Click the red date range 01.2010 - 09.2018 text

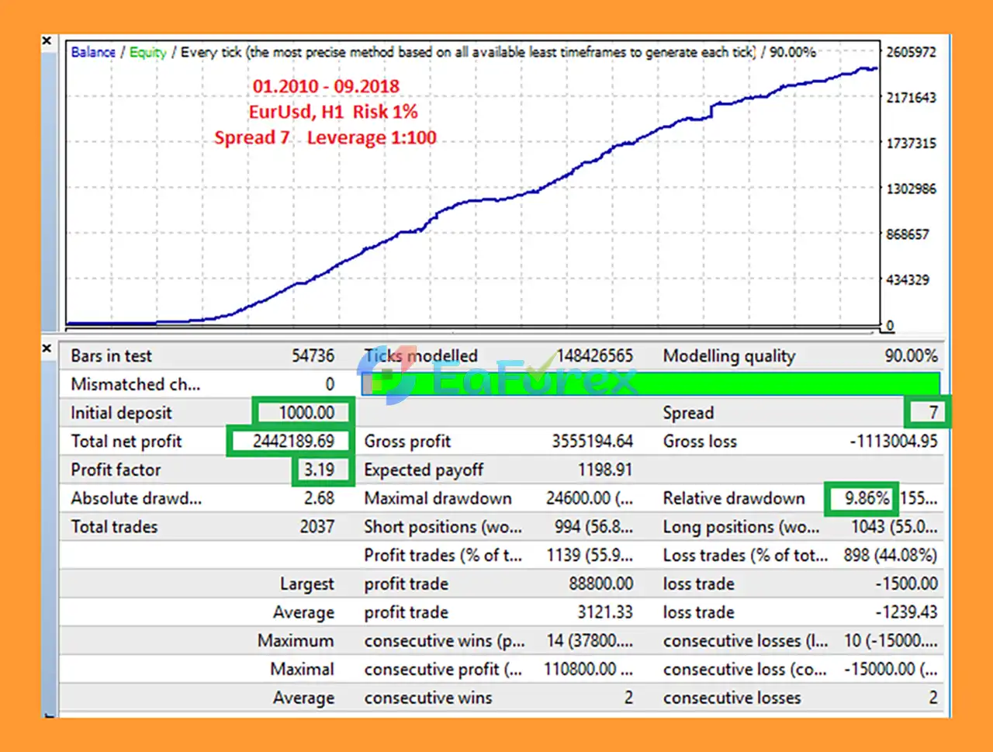tap(326, 86)
